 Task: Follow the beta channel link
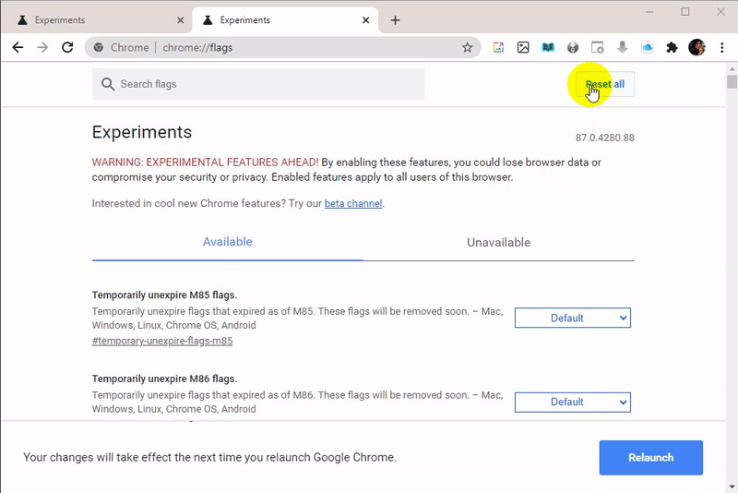click(353, 203)
